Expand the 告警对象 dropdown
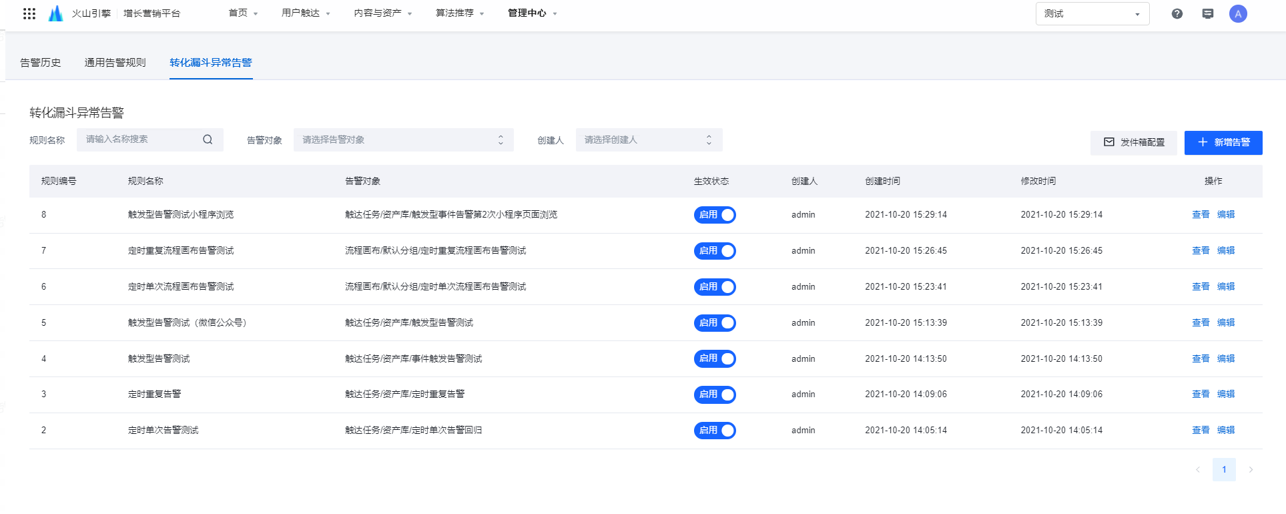The width and height of the screenshot is (1286, 514). (x=403, y=140)
